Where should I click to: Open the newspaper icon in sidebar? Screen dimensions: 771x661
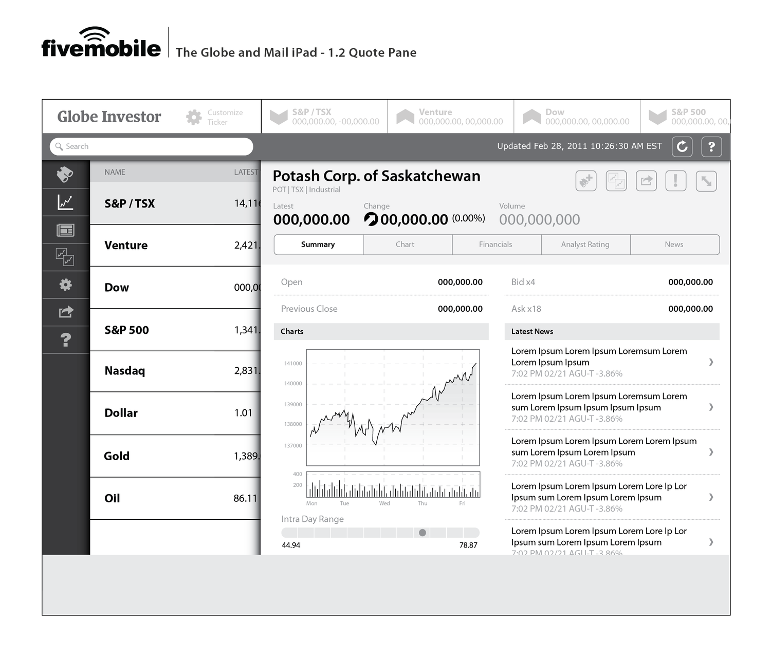point(65,230)
